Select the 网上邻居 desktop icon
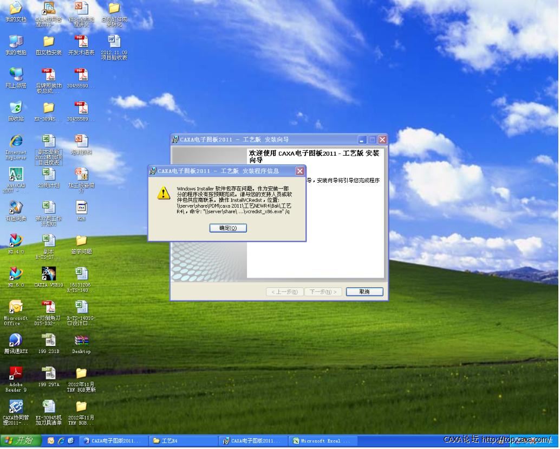 16,78
